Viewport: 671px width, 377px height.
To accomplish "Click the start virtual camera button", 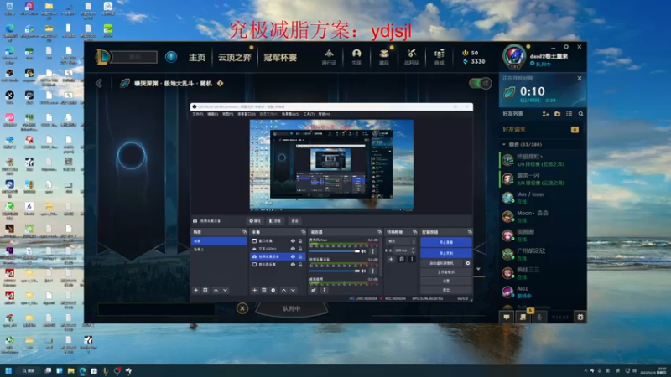I will [442, 263].
